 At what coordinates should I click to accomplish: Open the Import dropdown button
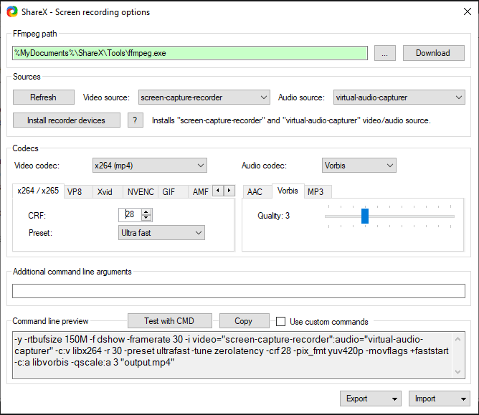[439, 399]
